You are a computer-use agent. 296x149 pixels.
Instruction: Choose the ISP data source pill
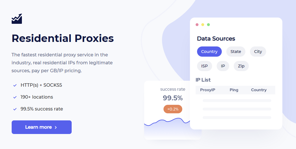pos(204,66)
